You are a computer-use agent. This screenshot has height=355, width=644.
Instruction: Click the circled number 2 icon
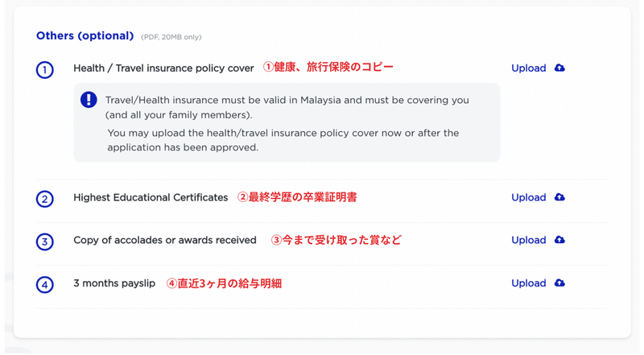click(x=45, y=199)
